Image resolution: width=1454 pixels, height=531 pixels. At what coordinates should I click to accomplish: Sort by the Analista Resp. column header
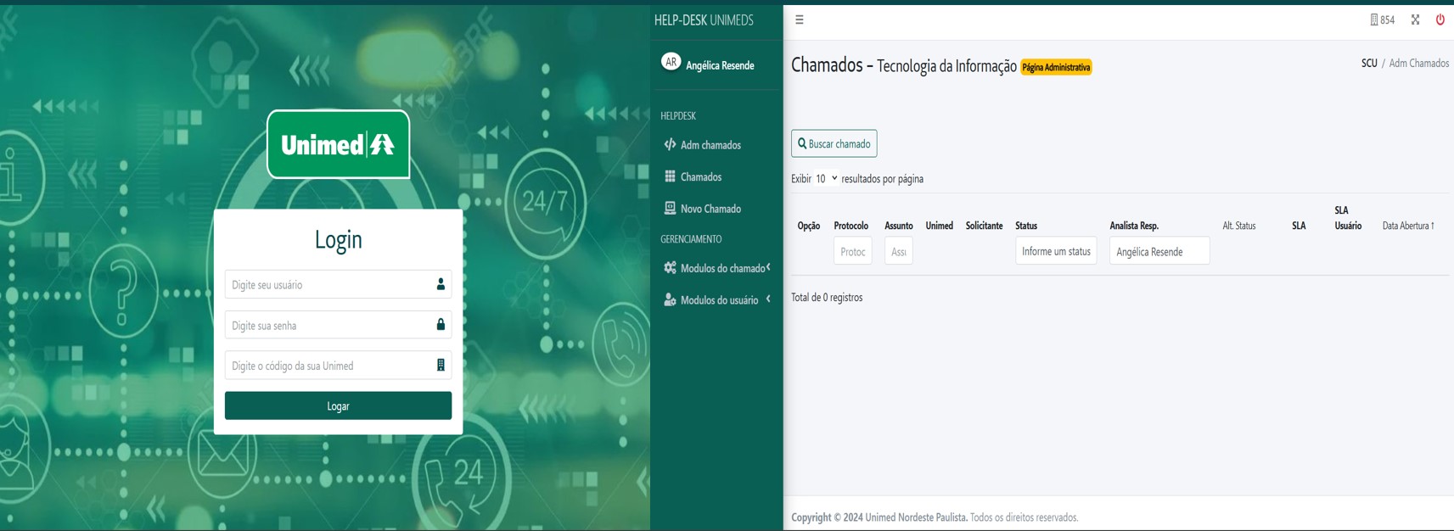(1134, 226)
